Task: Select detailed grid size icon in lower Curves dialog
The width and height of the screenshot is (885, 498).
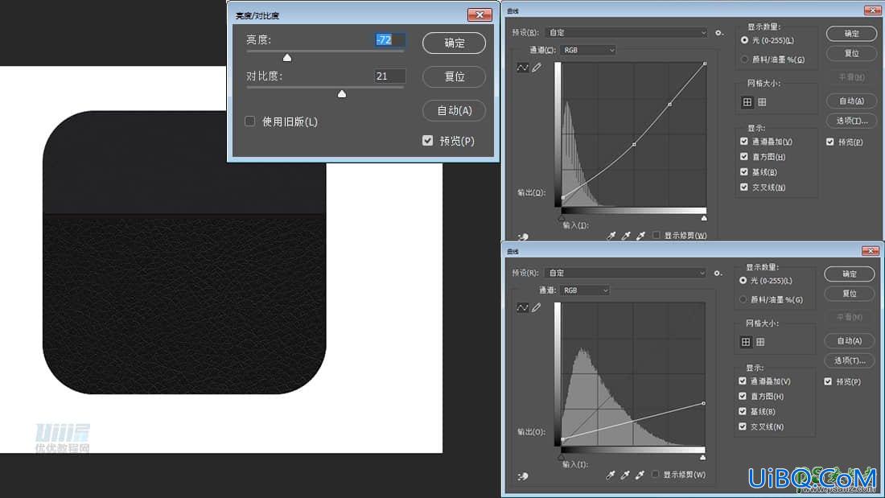Action: (x=760, y=342)
